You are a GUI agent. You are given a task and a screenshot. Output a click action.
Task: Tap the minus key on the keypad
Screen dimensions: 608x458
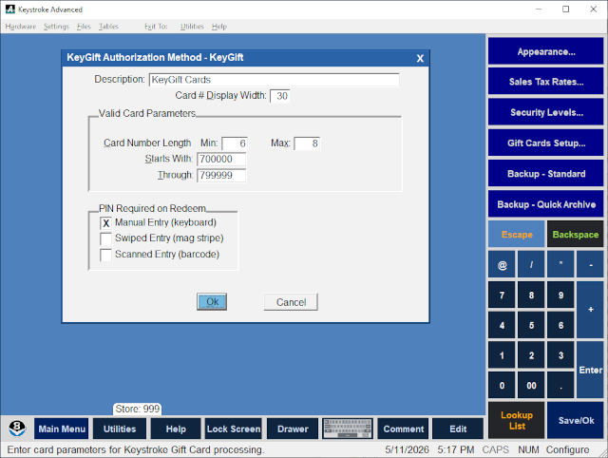point(590,264)
